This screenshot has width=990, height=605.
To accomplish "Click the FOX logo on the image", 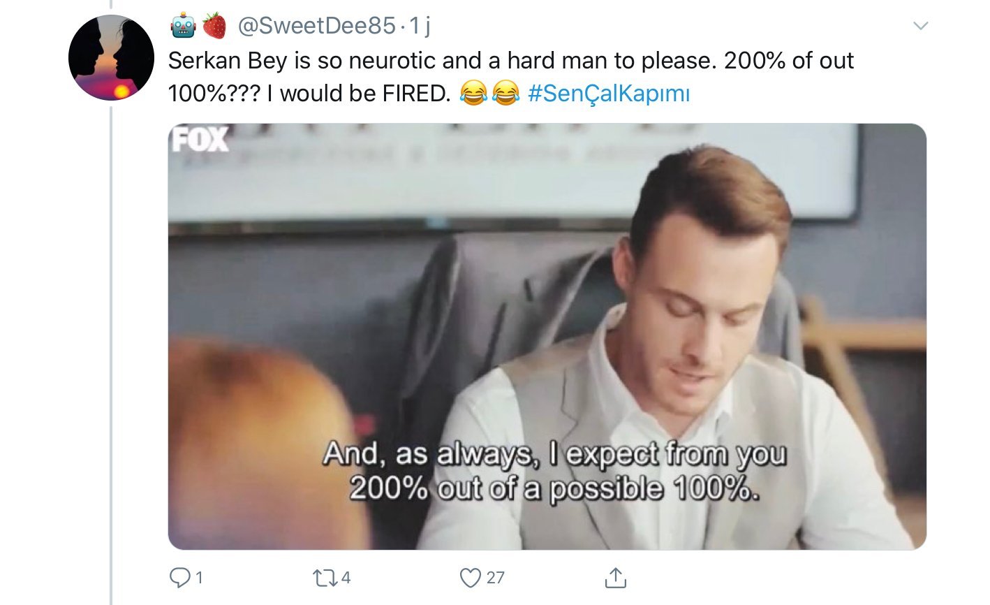I will pos(200,140).
